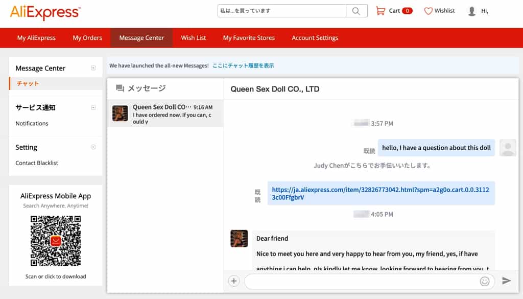
Task: Open the Wish List tab
Action: [194, 38]
